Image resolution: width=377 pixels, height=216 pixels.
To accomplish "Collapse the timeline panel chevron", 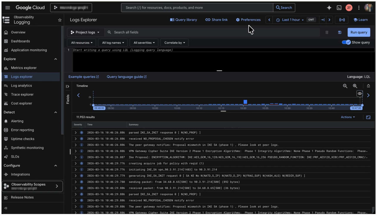I will tap(368, 86).
